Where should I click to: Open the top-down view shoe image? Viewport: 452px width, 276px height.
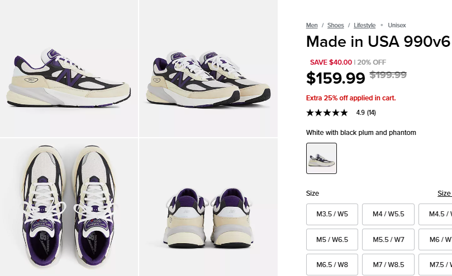(x=69, y=207)
